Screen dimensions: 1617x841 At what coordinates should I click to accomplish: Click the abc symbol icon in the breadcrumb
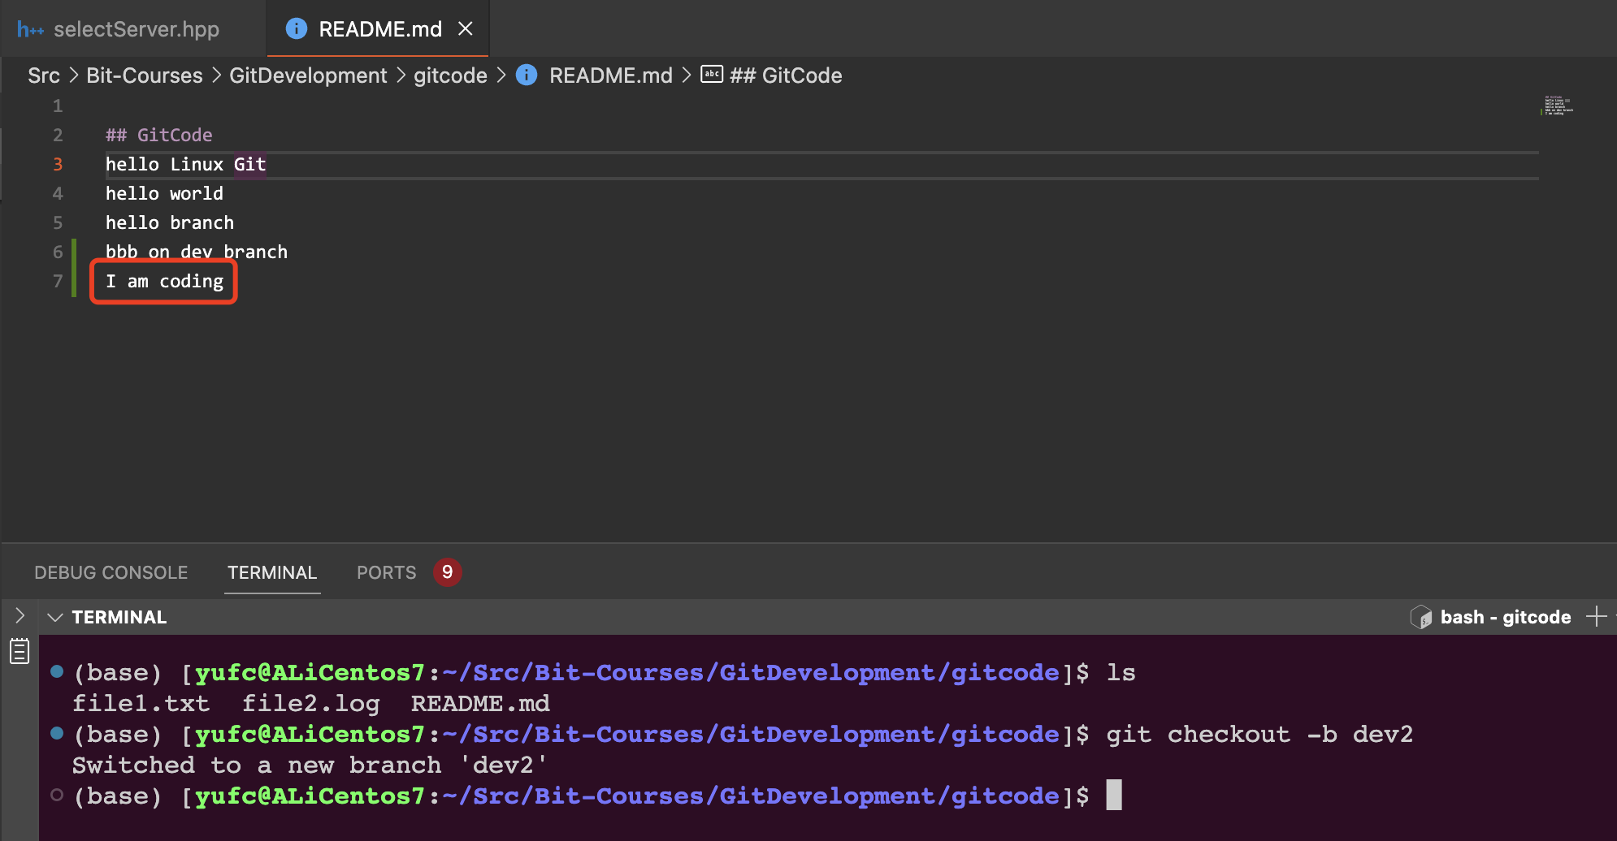pos(712,75)
